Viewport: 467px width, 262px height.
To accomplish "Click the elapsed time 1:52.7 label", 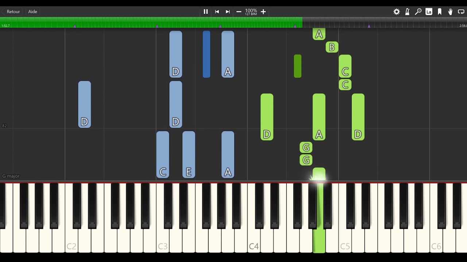I will pos(5,26).
